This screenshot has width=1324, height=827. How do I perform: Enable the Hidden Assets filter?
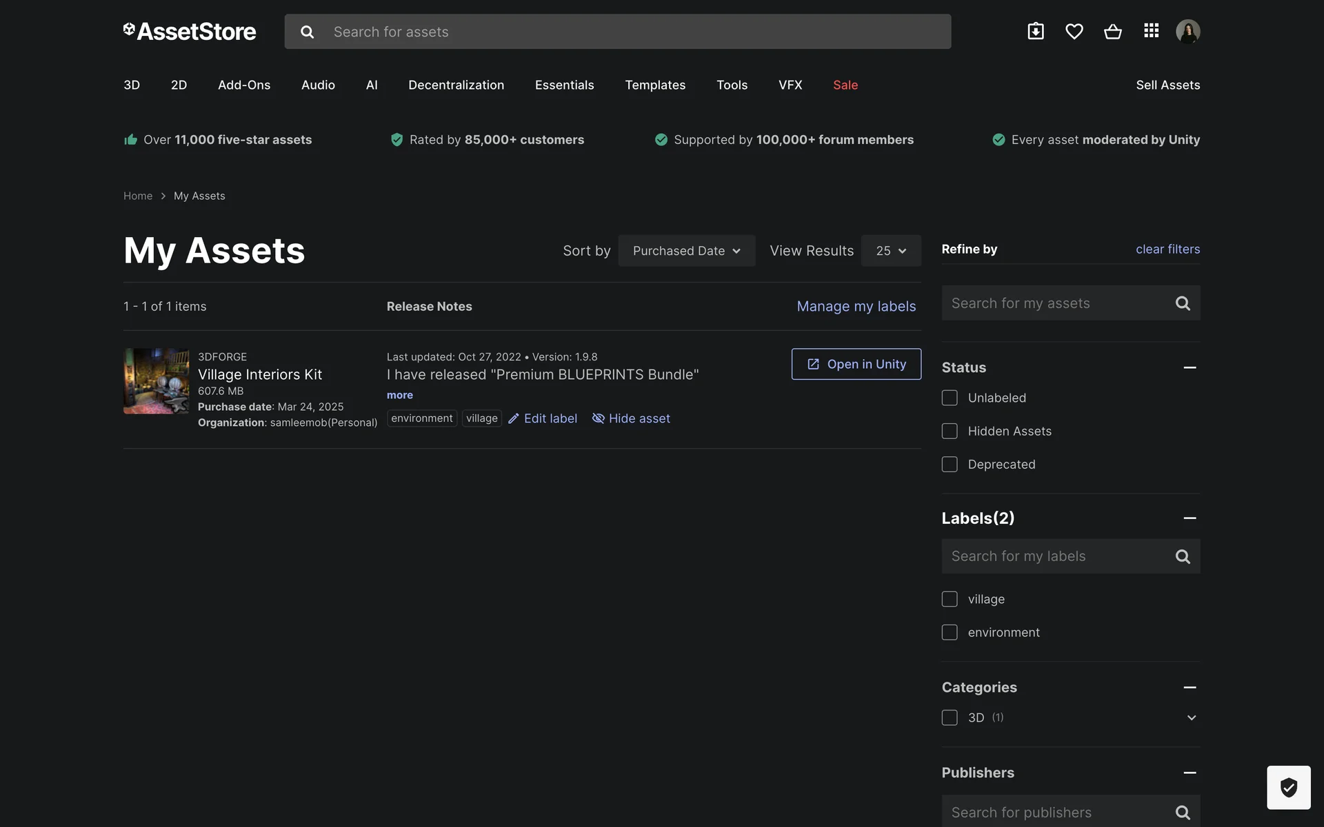(x=950, y=431)
